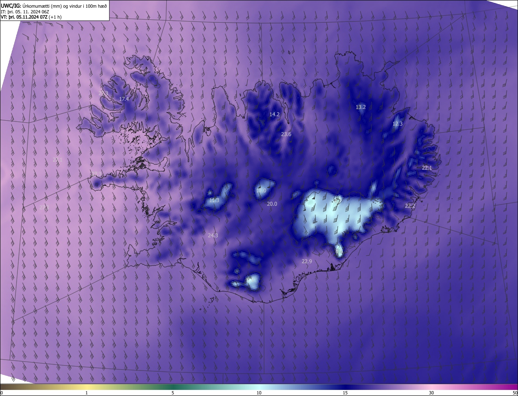Image resolution: width=518 pixels, height=396 pixels.
Task: Click the colorbar tick label 50
Action: click(515, 393)
